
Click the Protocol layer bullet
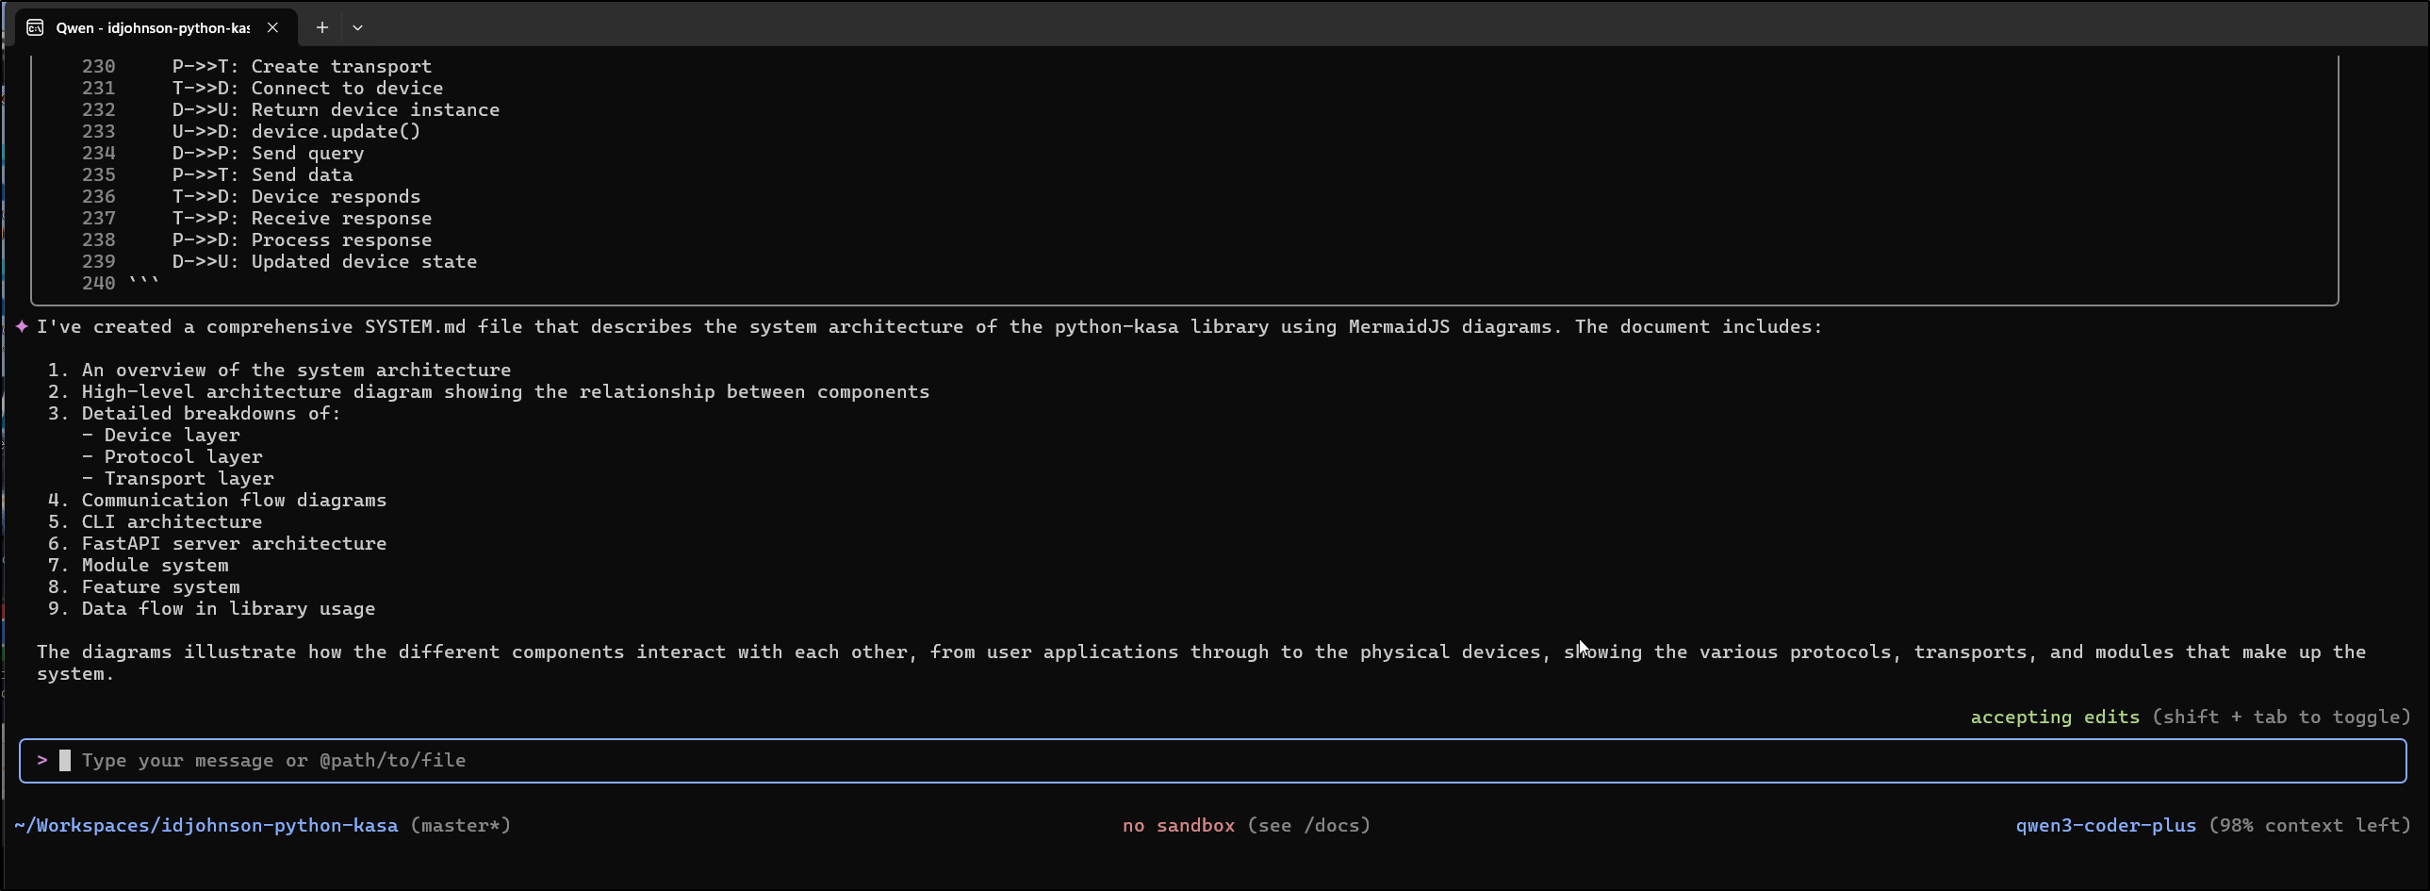pyautogui.click(x=172, y=457)
